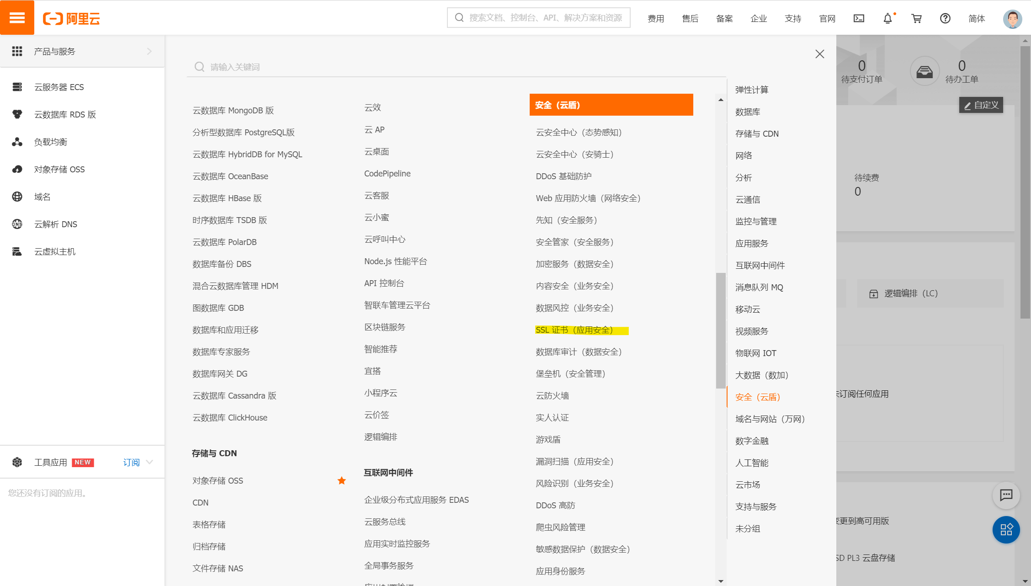Open the blue floating apps icon

pos(1006,530)
